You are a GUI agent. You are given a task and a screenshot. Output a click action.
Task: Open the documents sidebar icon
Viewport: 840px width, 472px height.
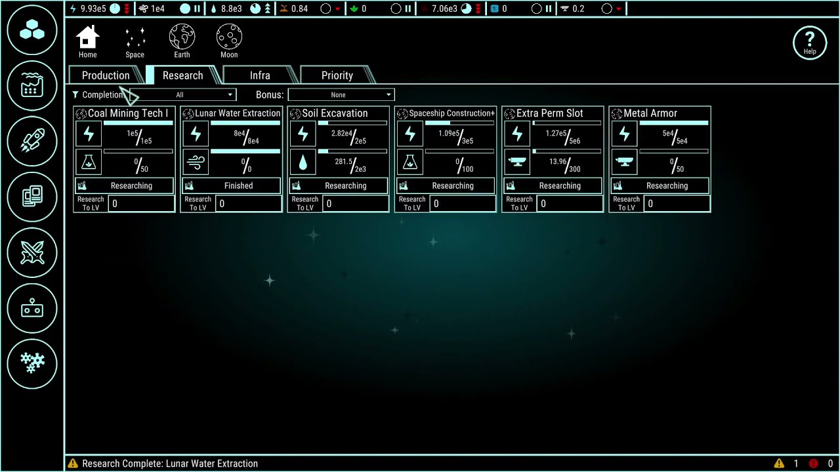[x=32, y=197]
